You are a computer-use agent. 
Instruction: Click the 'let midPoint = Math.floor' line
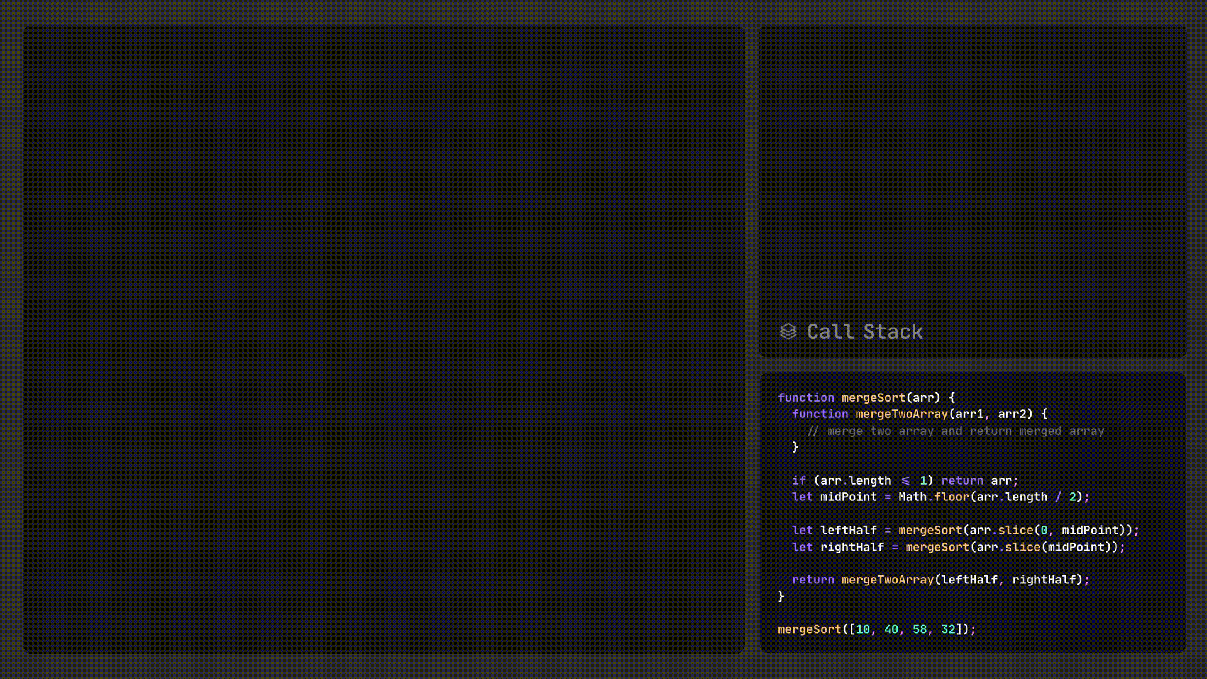940,497
